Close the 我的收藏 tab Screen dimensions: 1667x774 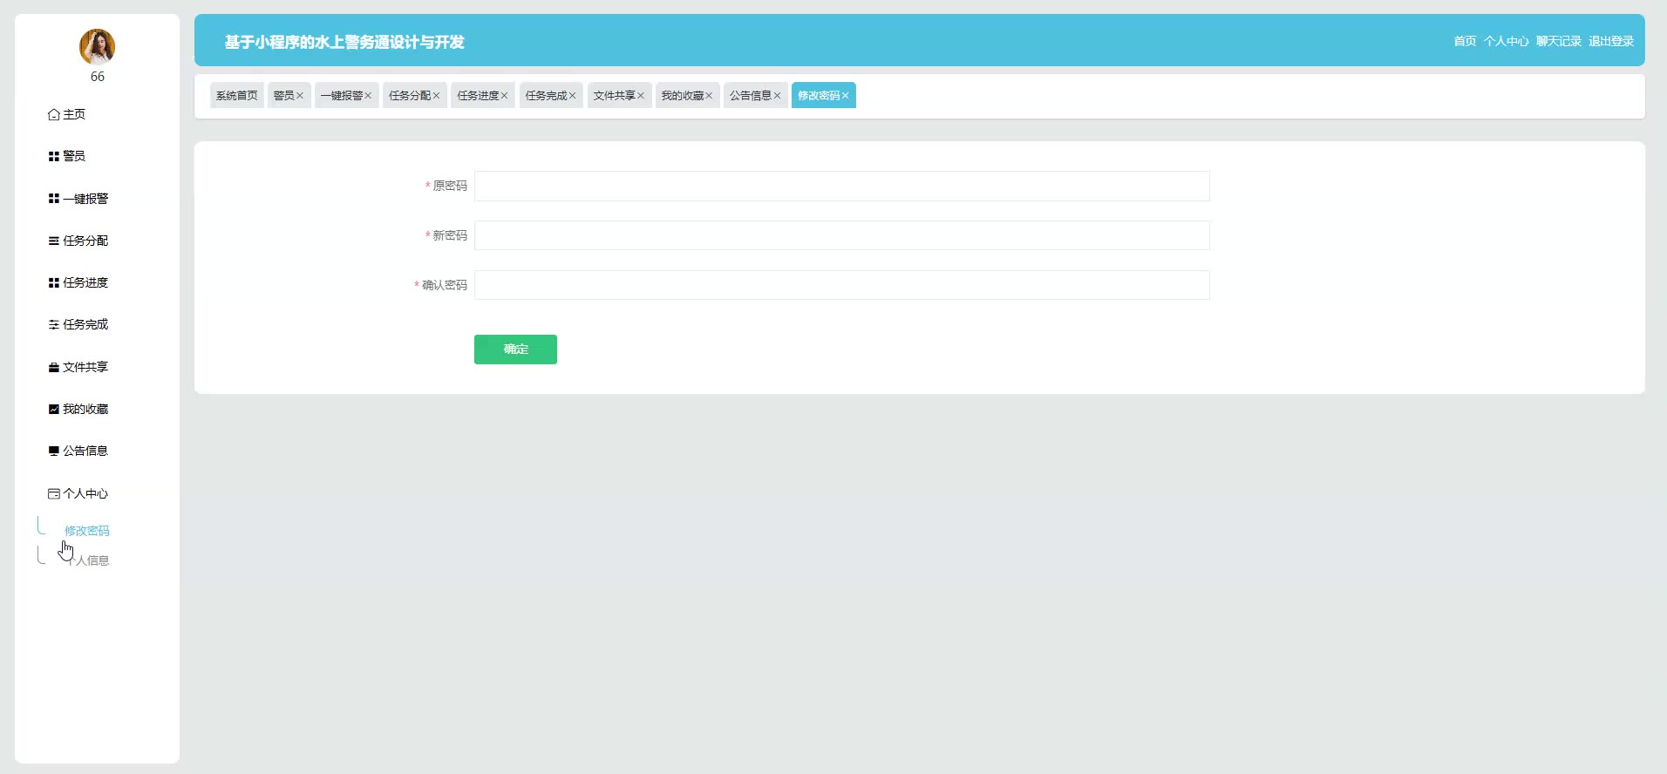coord(709,96)
